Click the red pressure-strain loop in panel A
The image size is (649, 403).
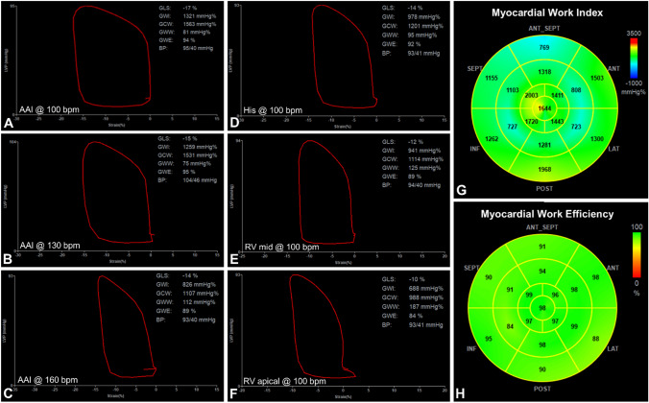111,57
